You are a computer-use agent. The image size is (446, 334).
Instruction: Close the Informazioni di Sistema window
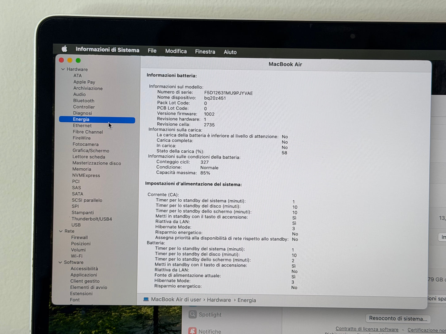click(61, 60)
